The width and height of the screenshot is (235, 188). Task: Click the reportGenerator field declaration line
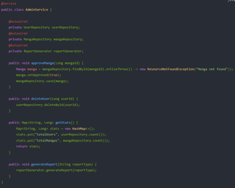click(46, 51)
